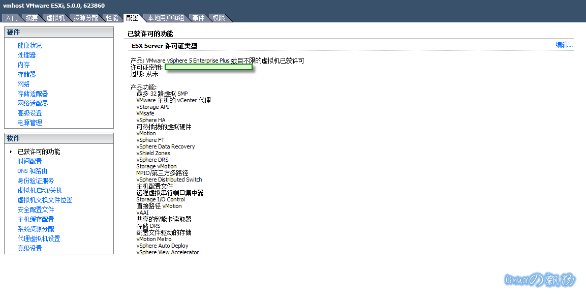The width and height of the screenshot is (586, 298).
Task: Select 已获许可的功能 in software list
Action: pos(39,152)
